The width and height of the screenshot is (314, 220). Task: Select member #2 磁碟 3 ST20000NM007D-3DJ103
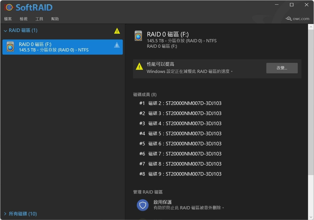click(180, 113)
